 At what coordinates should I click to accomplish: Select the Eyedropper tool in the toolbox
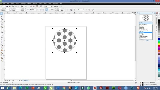[1, 53]
